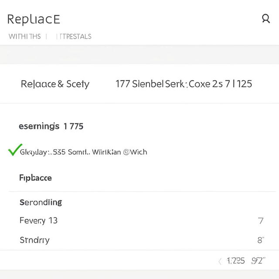Open the user profile icon
The height and width of the screenshot is (279, 279).
tap(266, 19)
